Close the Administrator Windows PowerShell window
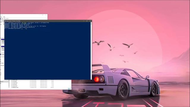This screenshot has height=107, width=190. click(x=90, y=21)
